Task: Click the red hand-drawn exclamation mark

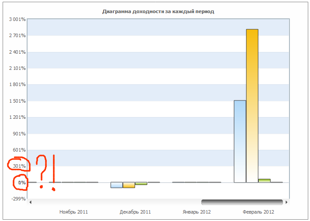Action: pyautogui.click(x=53, y=173)
